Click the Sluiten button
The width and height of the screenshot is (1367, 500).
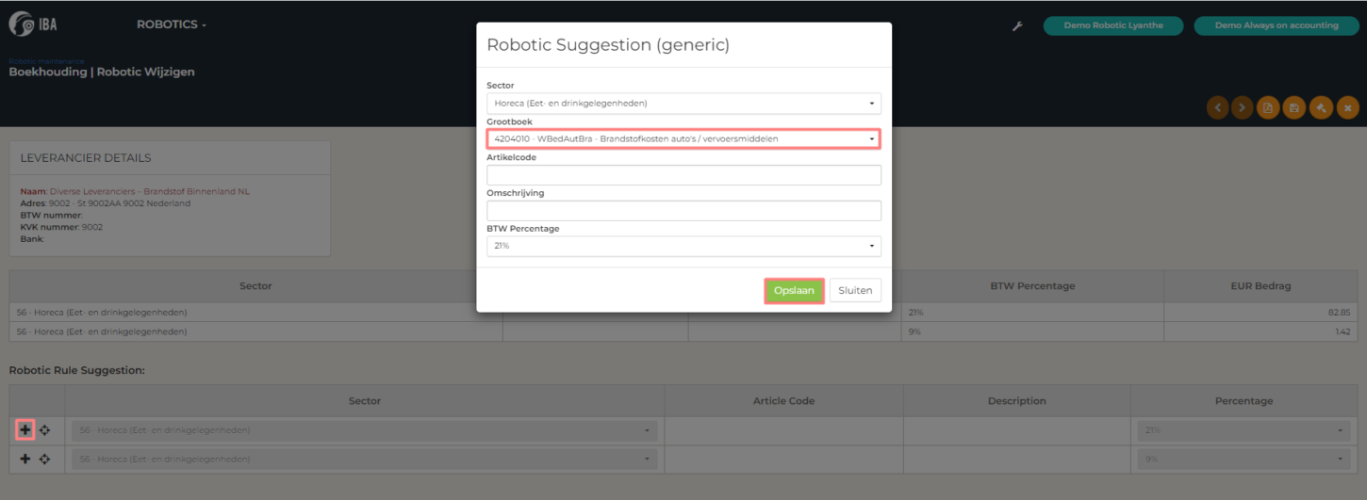point(855,291)
